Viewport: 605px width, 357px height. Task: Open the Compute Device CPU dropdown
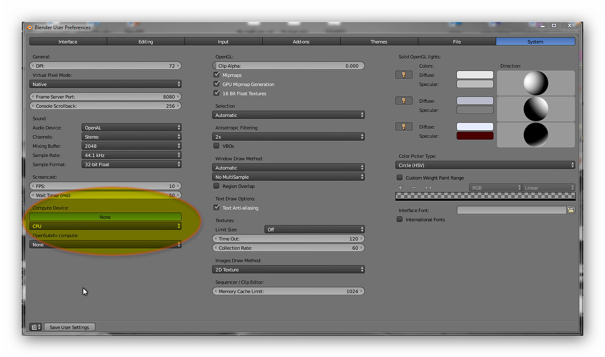(x=105, y=226)
